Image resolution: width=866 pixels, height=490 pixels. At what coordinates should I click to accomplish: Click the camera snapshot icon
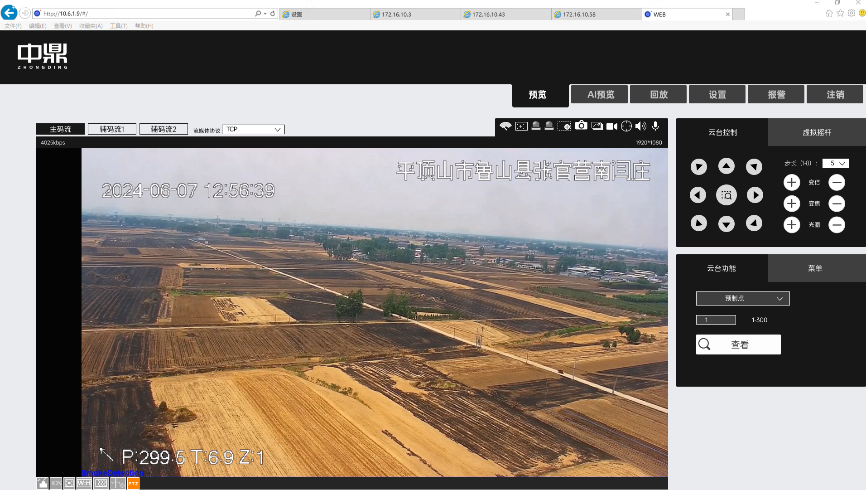[x=581, y=126]
